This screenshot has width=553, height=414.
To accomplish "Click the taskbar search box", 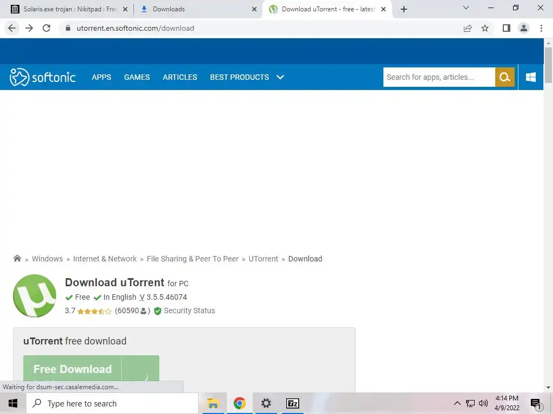I will [x=112, y=403].
